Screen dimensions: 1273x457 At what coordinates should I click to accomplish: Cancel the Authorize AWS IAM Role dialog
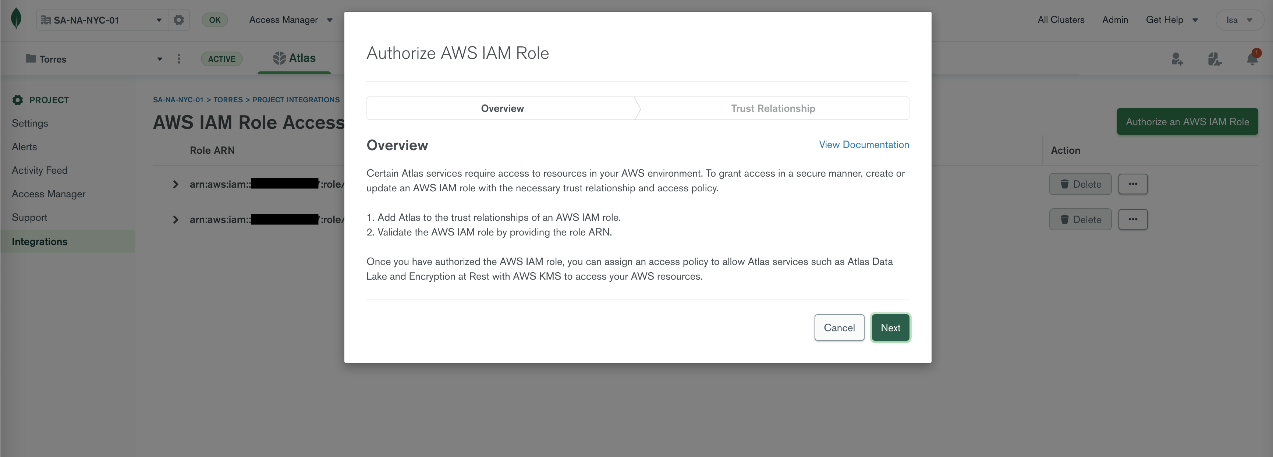[x=838, y=327]
